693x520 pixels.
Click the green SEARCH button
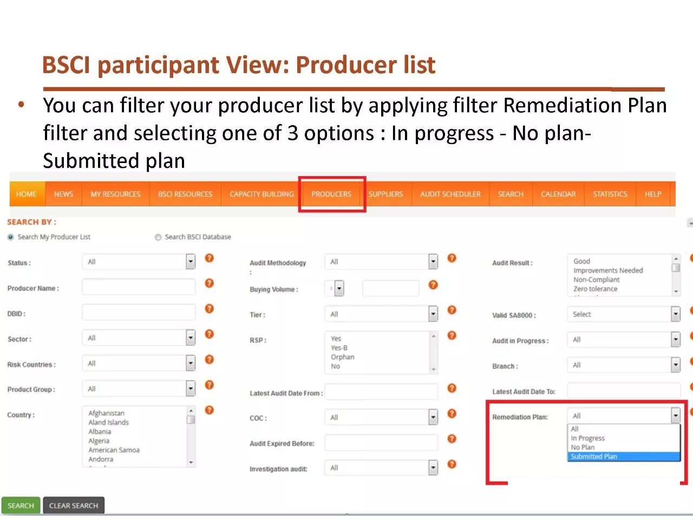21,505
